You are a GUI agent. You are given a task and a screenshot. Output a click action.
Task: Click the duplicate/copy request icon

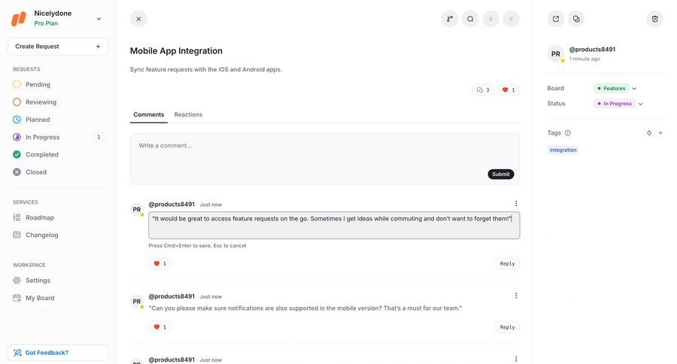576,19
